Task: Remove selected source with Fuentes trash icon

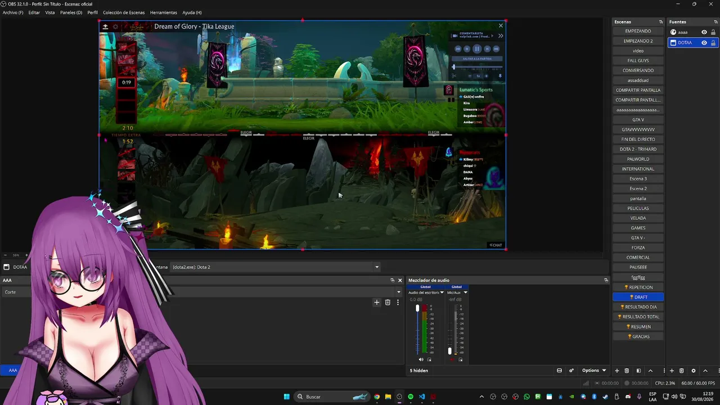Action: coord(682,371)
